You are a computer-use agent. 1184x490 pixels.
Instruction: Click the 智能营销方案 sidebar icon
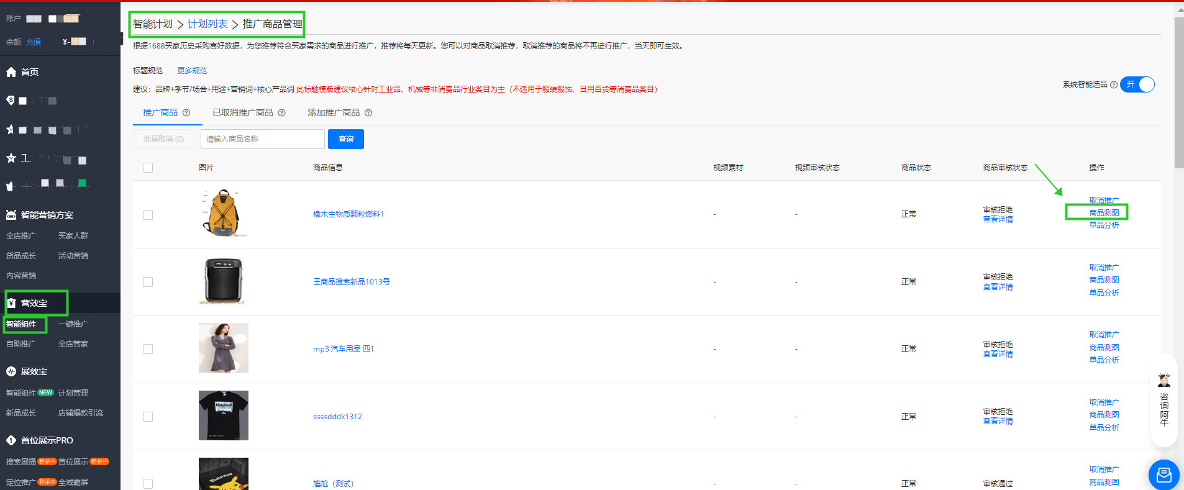(11, 215)
